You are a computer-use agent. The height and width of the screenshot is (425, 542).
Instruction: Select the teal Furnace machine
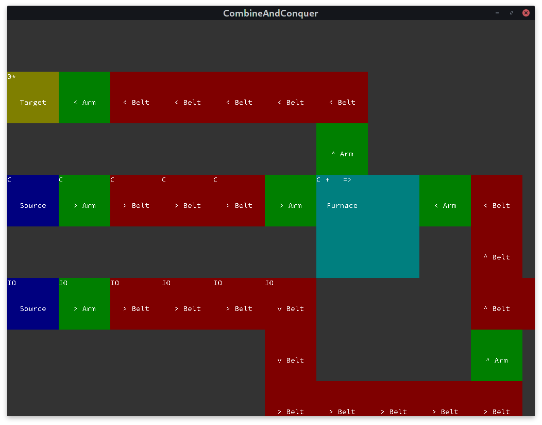click(x=367, y=226)
